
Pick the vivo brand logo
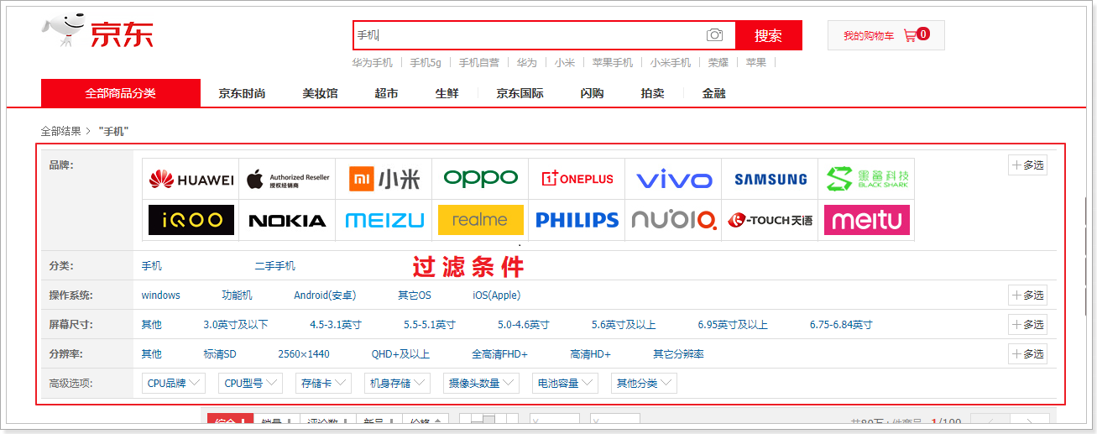(x=673, y=179)
